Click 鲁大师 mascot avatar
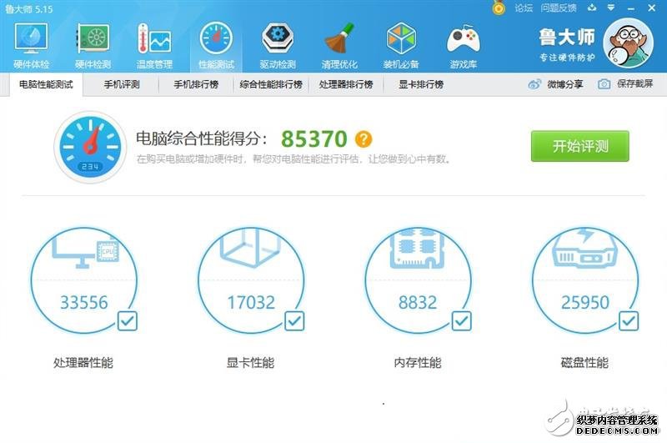The height and width of the screenshot is (443, 667). (629, 43)
